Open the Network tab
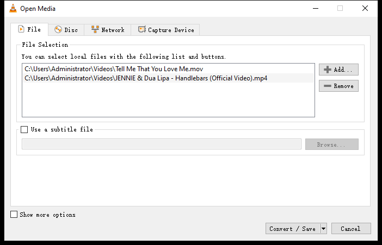Image resolution: width=382 pixels, height=245 pixels. tap(107, 30)
